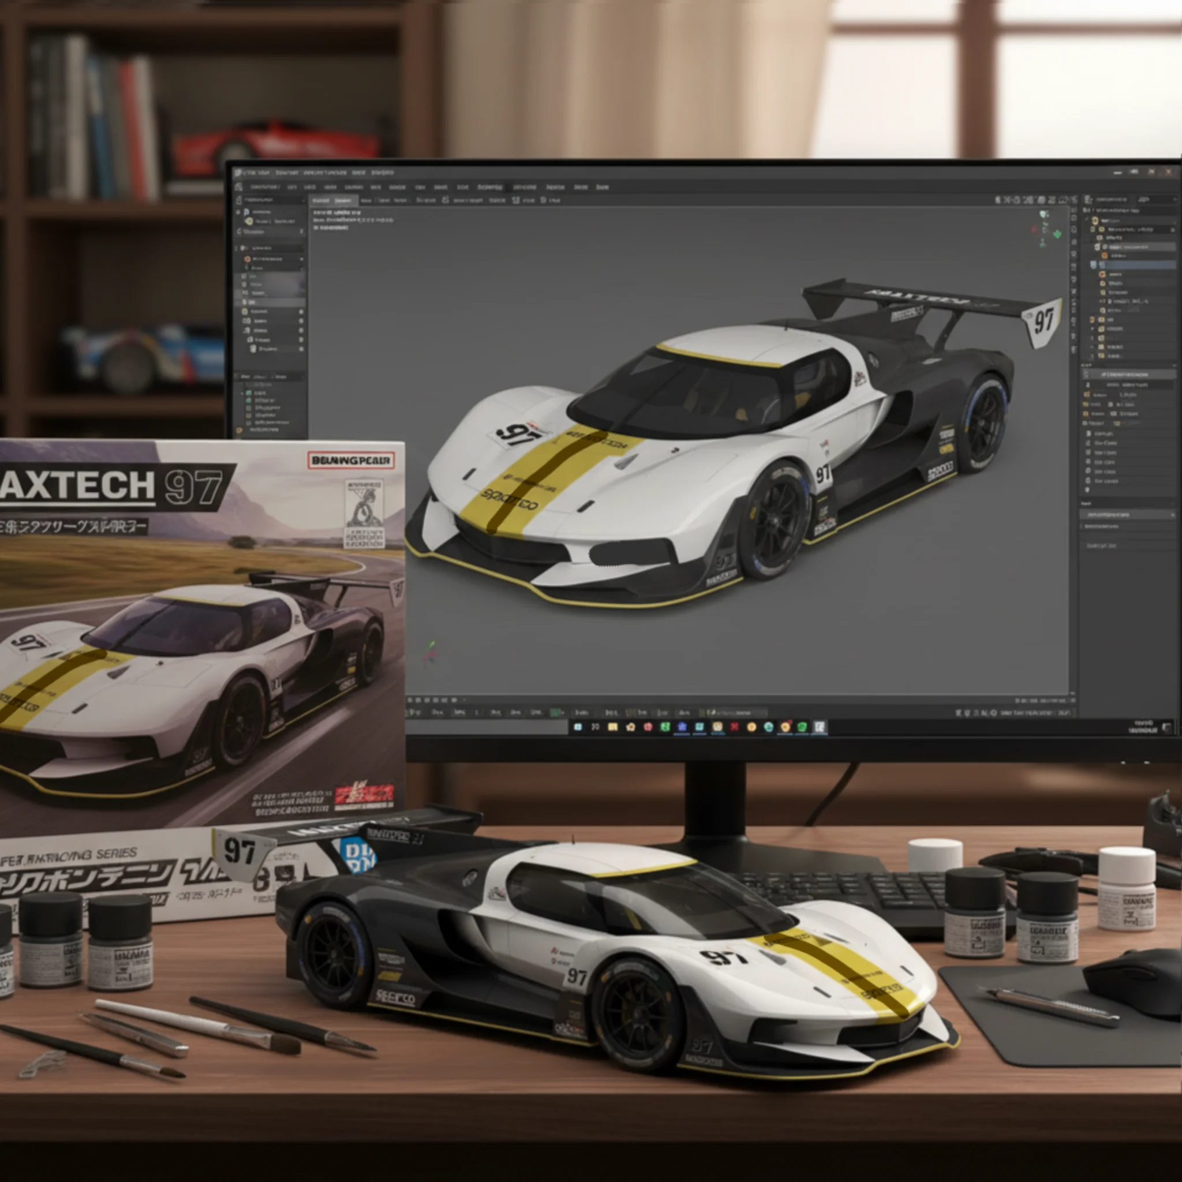Open the Windows Start button on the taskbar
1182x1182 pixels.
click(x=578, y=727)
